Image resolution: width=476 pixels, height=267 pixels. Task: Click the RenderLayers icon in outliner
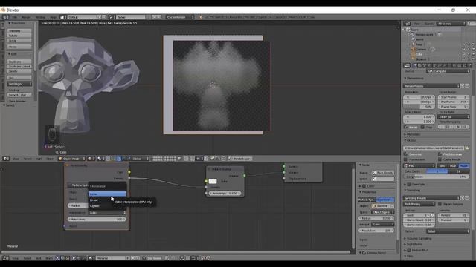click(x=414, y=35)
